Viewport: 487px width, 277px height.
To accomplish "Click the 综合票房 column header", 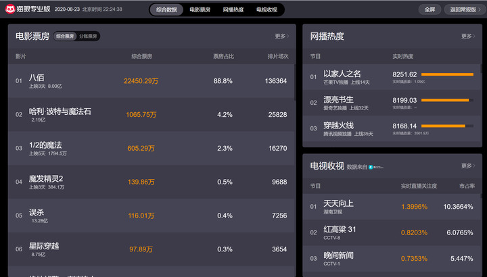I will click(141, 57).
